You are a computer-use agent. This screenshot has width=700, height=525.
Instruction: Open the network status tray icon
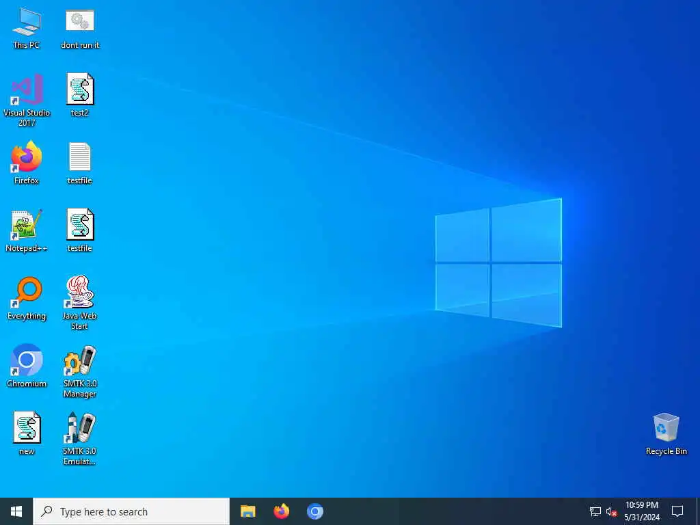(595, 511)
